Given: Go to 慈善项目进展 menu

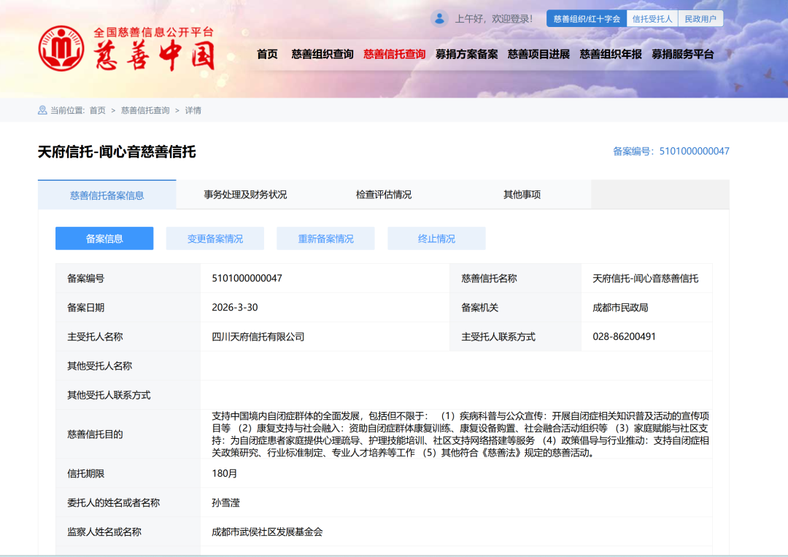Looking at the screenshot, I should tap(538, 54).
